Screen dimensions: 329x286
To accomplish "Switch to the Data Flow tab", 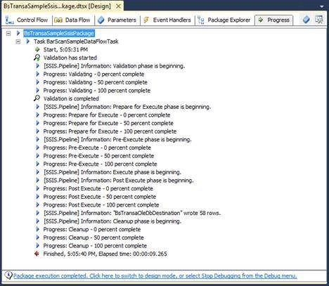I will [x=72, y=20].
